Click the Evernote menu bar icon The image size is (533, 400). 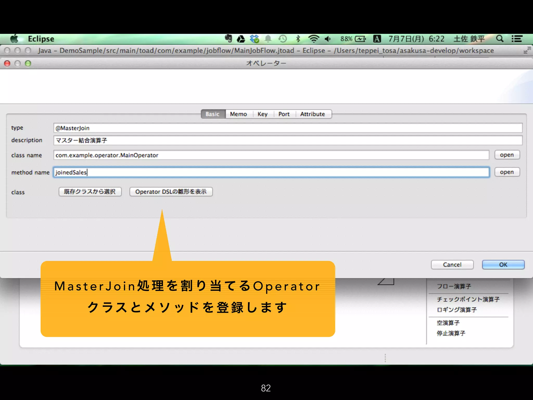[x=229, y=39]
